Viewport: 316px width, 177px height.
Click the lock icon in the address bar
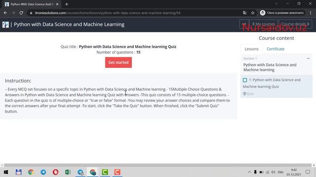(31, 13)
